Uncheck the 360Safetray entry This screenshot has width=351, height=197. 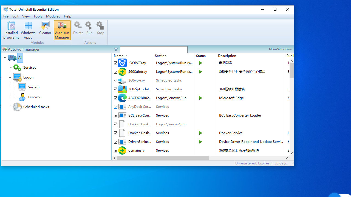(115, 72)
